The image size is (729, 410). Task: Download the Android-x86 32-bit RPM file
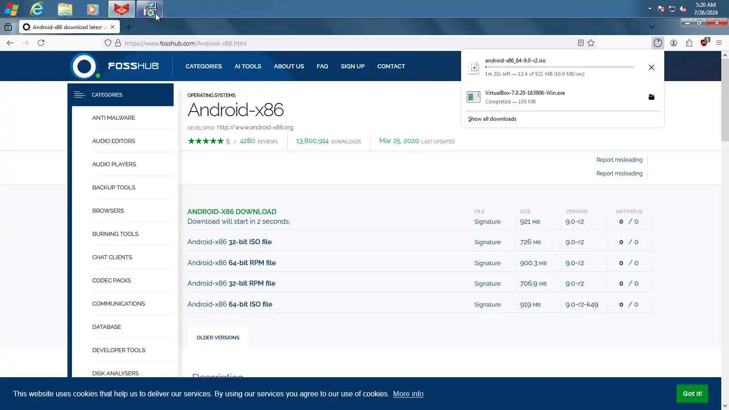(231, 283)
